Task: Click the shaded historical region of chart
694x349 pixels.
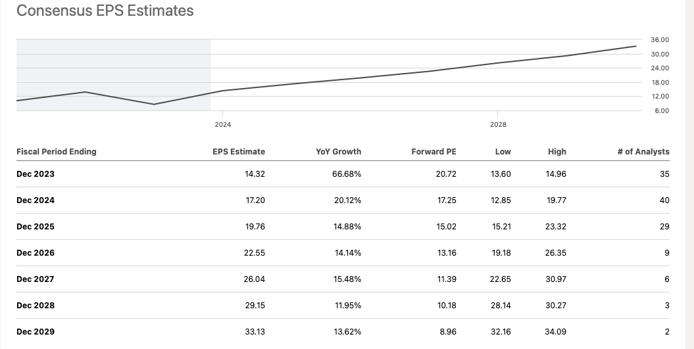Action: (113, 66)
